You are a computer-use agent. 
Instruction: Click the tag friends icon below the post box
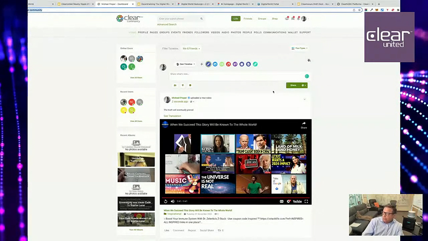click(175, 85)
